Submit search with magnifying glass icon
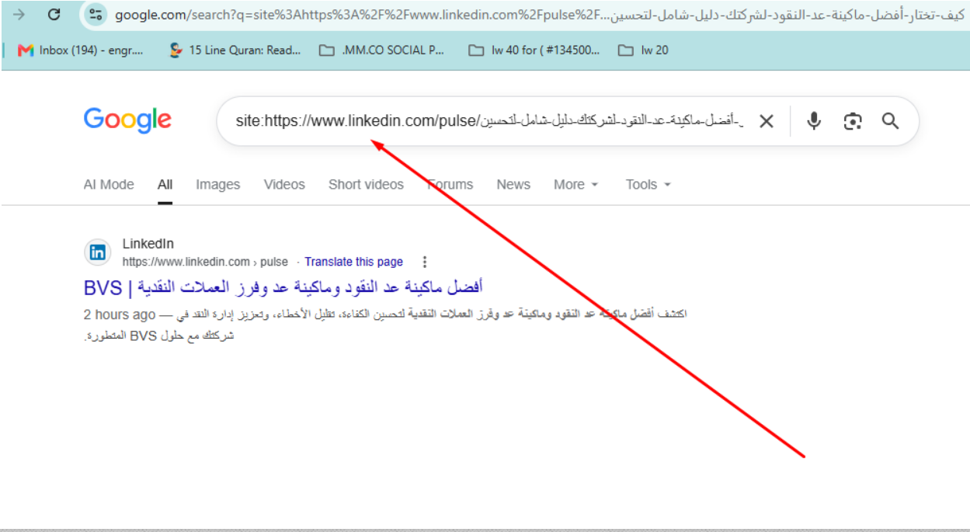Image resolution: width=970 pixels, height=532 pixels. (891, 121)
